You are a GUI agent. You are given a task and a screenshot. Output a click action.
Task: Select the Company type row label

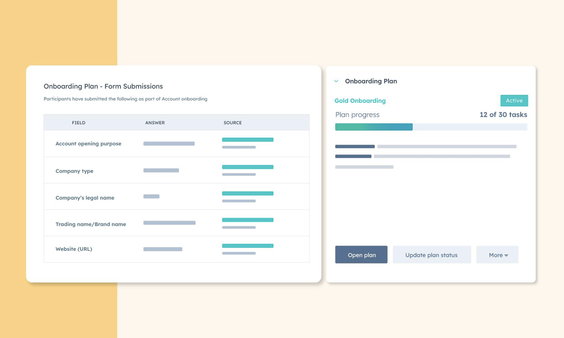74,171
